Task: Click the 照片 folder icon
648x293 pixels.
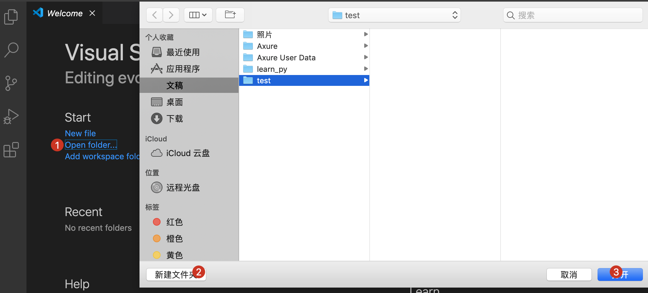Action: point(248,34)
